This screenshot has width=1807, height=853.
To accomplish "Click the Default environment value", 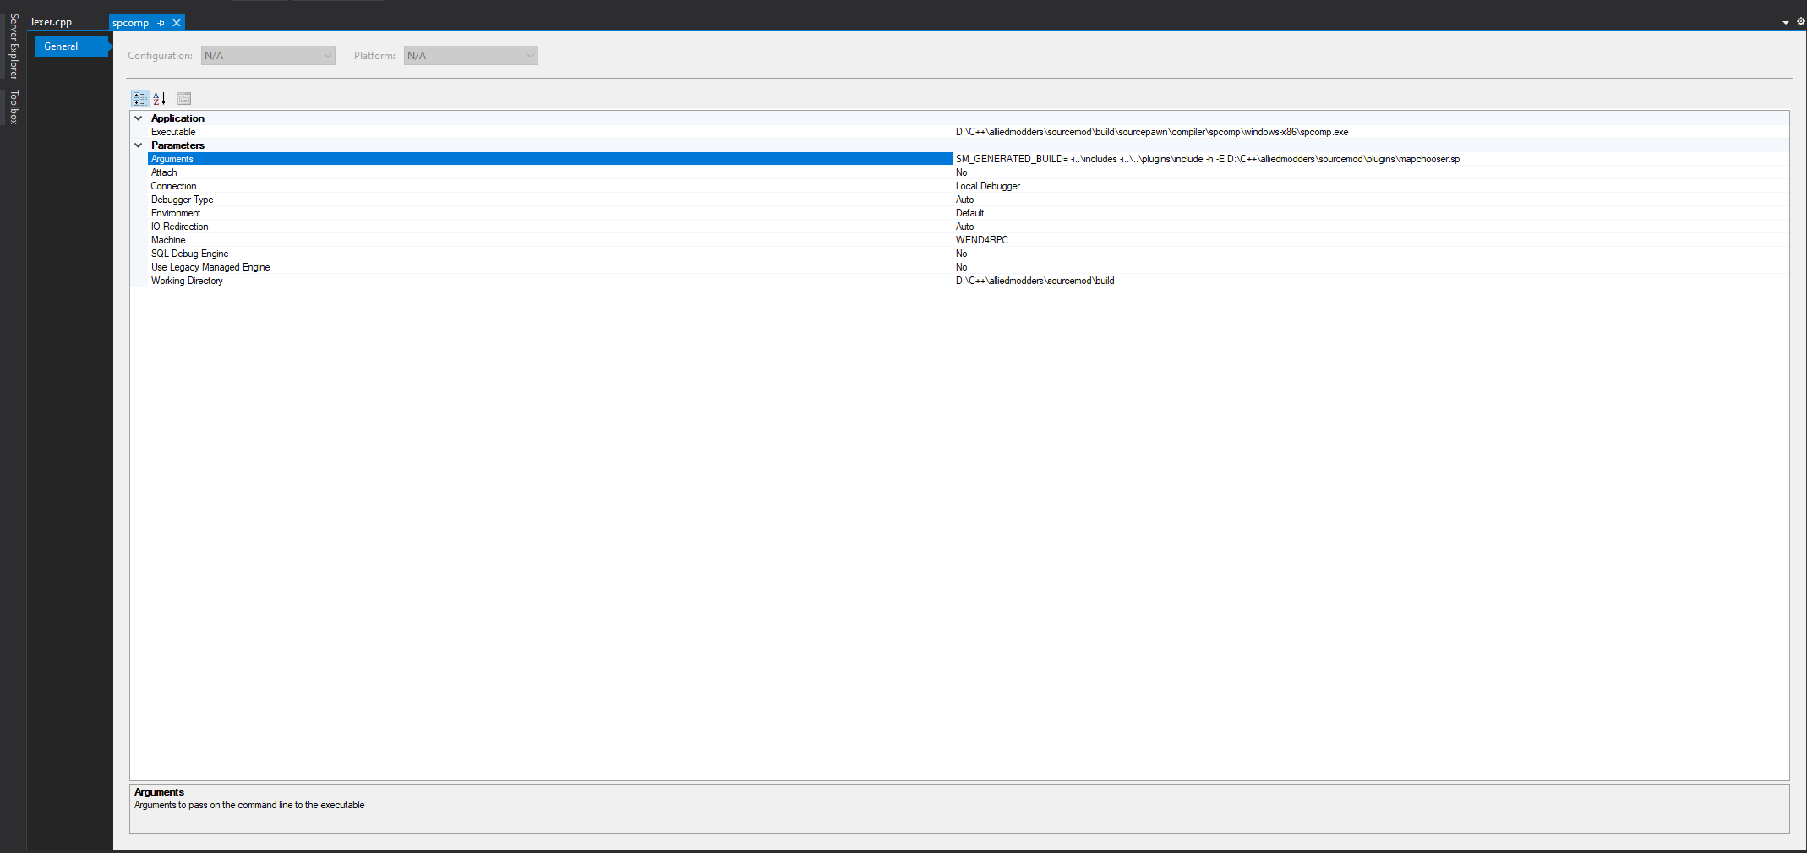I will [x=970, y=213].
